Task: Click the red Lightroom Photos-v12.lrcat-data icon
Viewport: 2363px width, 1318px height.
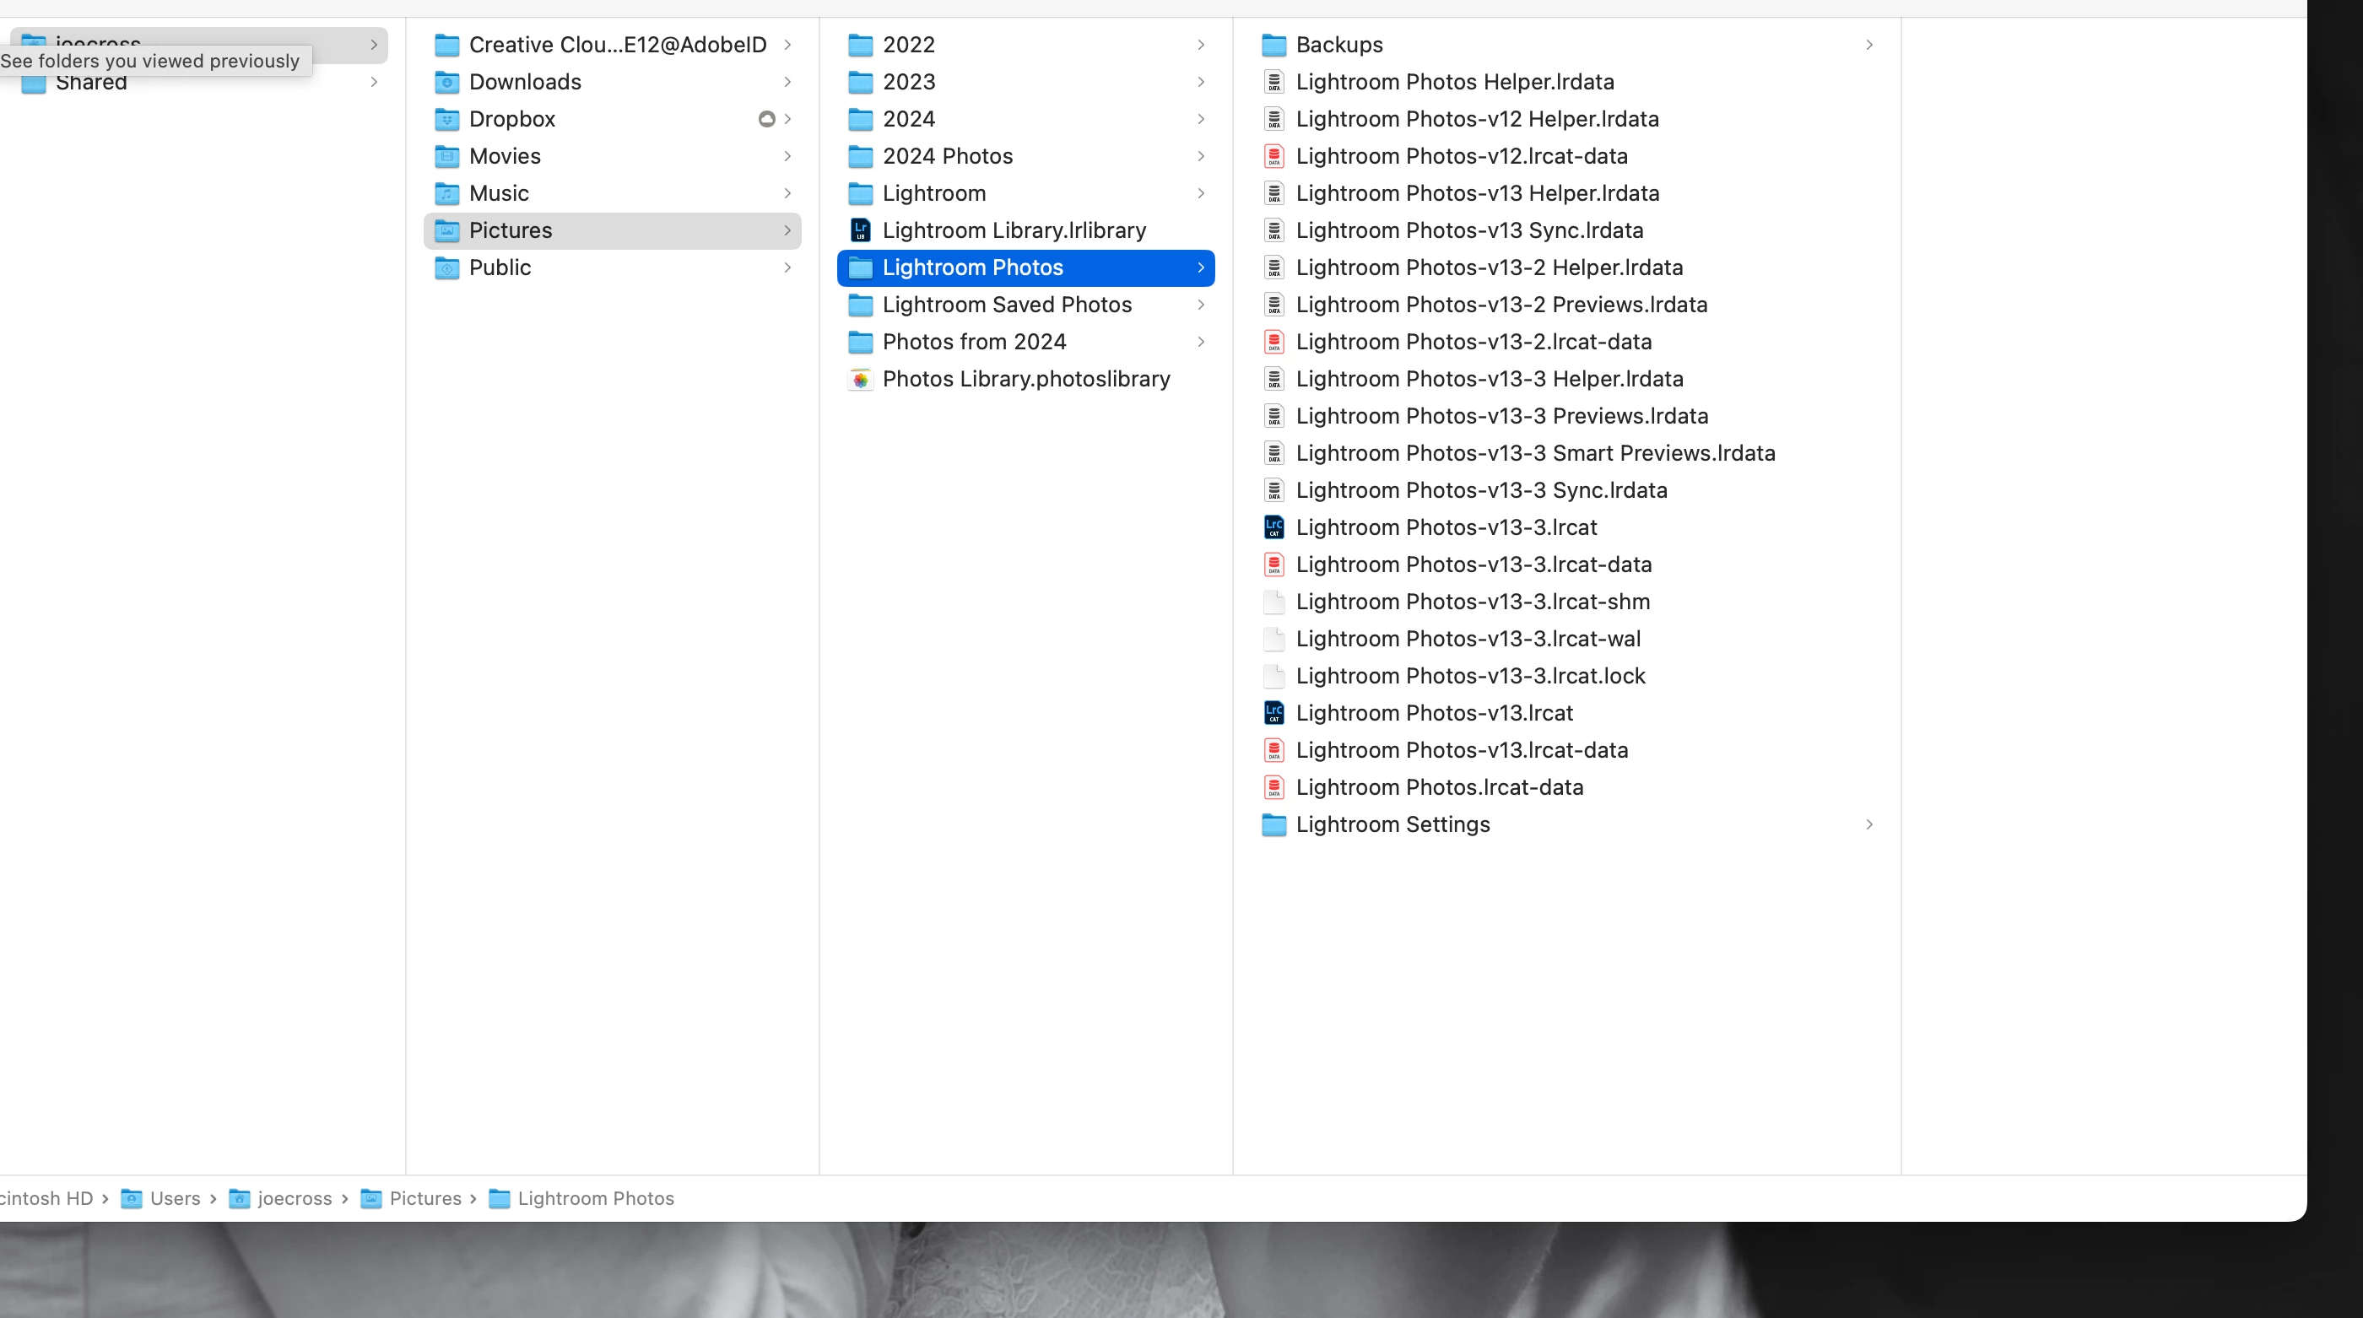Action: click(x=1273, y=156)
